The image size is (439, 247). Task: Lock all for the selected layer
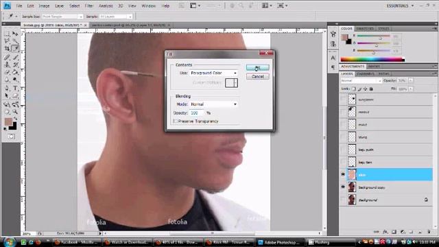pos(371,89)
